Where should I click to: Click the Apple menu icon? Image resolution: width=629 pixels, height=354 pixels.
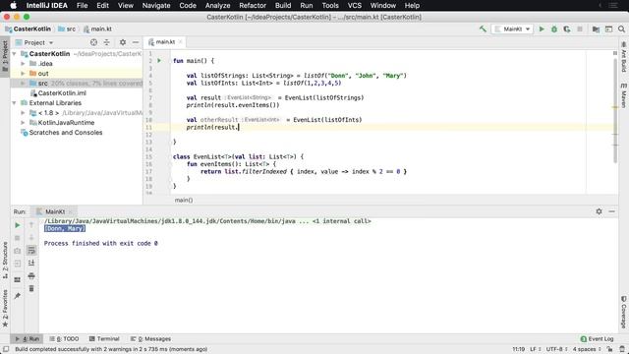13,5
